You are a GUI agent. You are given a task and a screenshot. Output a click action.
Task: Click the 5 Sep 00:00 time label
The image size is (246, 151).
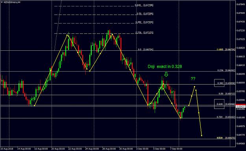[159, 149]
